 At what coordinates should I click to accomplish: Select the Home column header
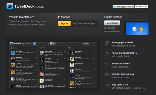click(x=24, y=48)
